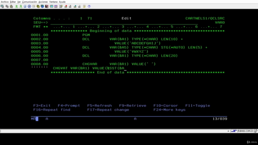Click the F11=Toggle function key label

pos(198,106)
